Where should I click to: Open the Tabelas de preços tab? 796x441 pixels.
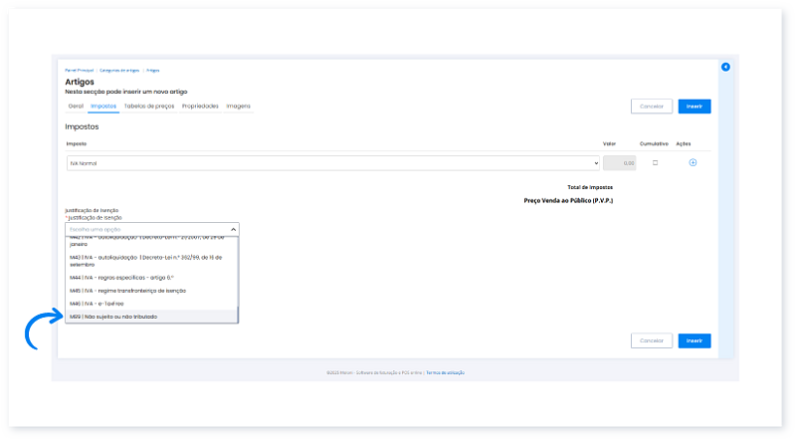pyautogui.click(x=149, y=106)
